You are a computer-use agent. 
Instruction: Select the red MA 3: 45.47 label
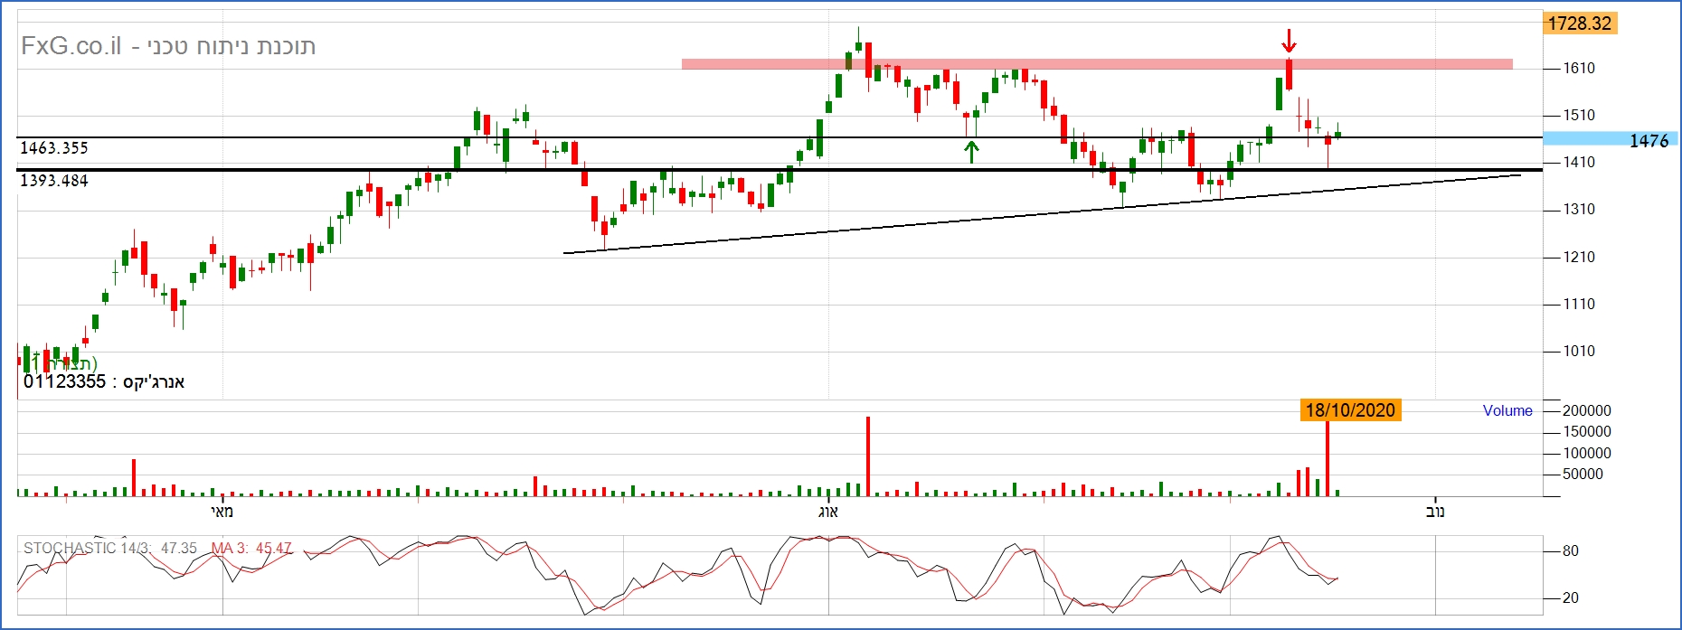tap(251, 548)
